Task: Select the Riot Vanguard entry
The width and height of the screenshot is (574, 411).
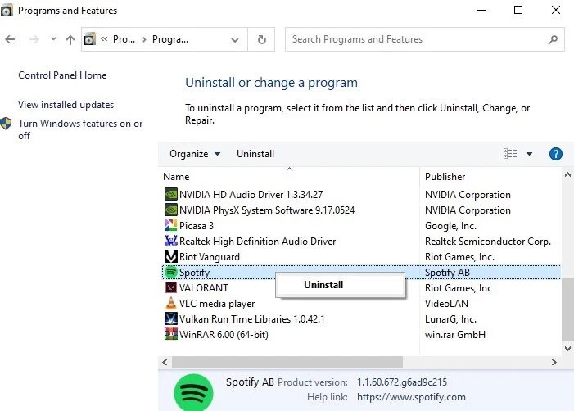Action: coord(210,257)
